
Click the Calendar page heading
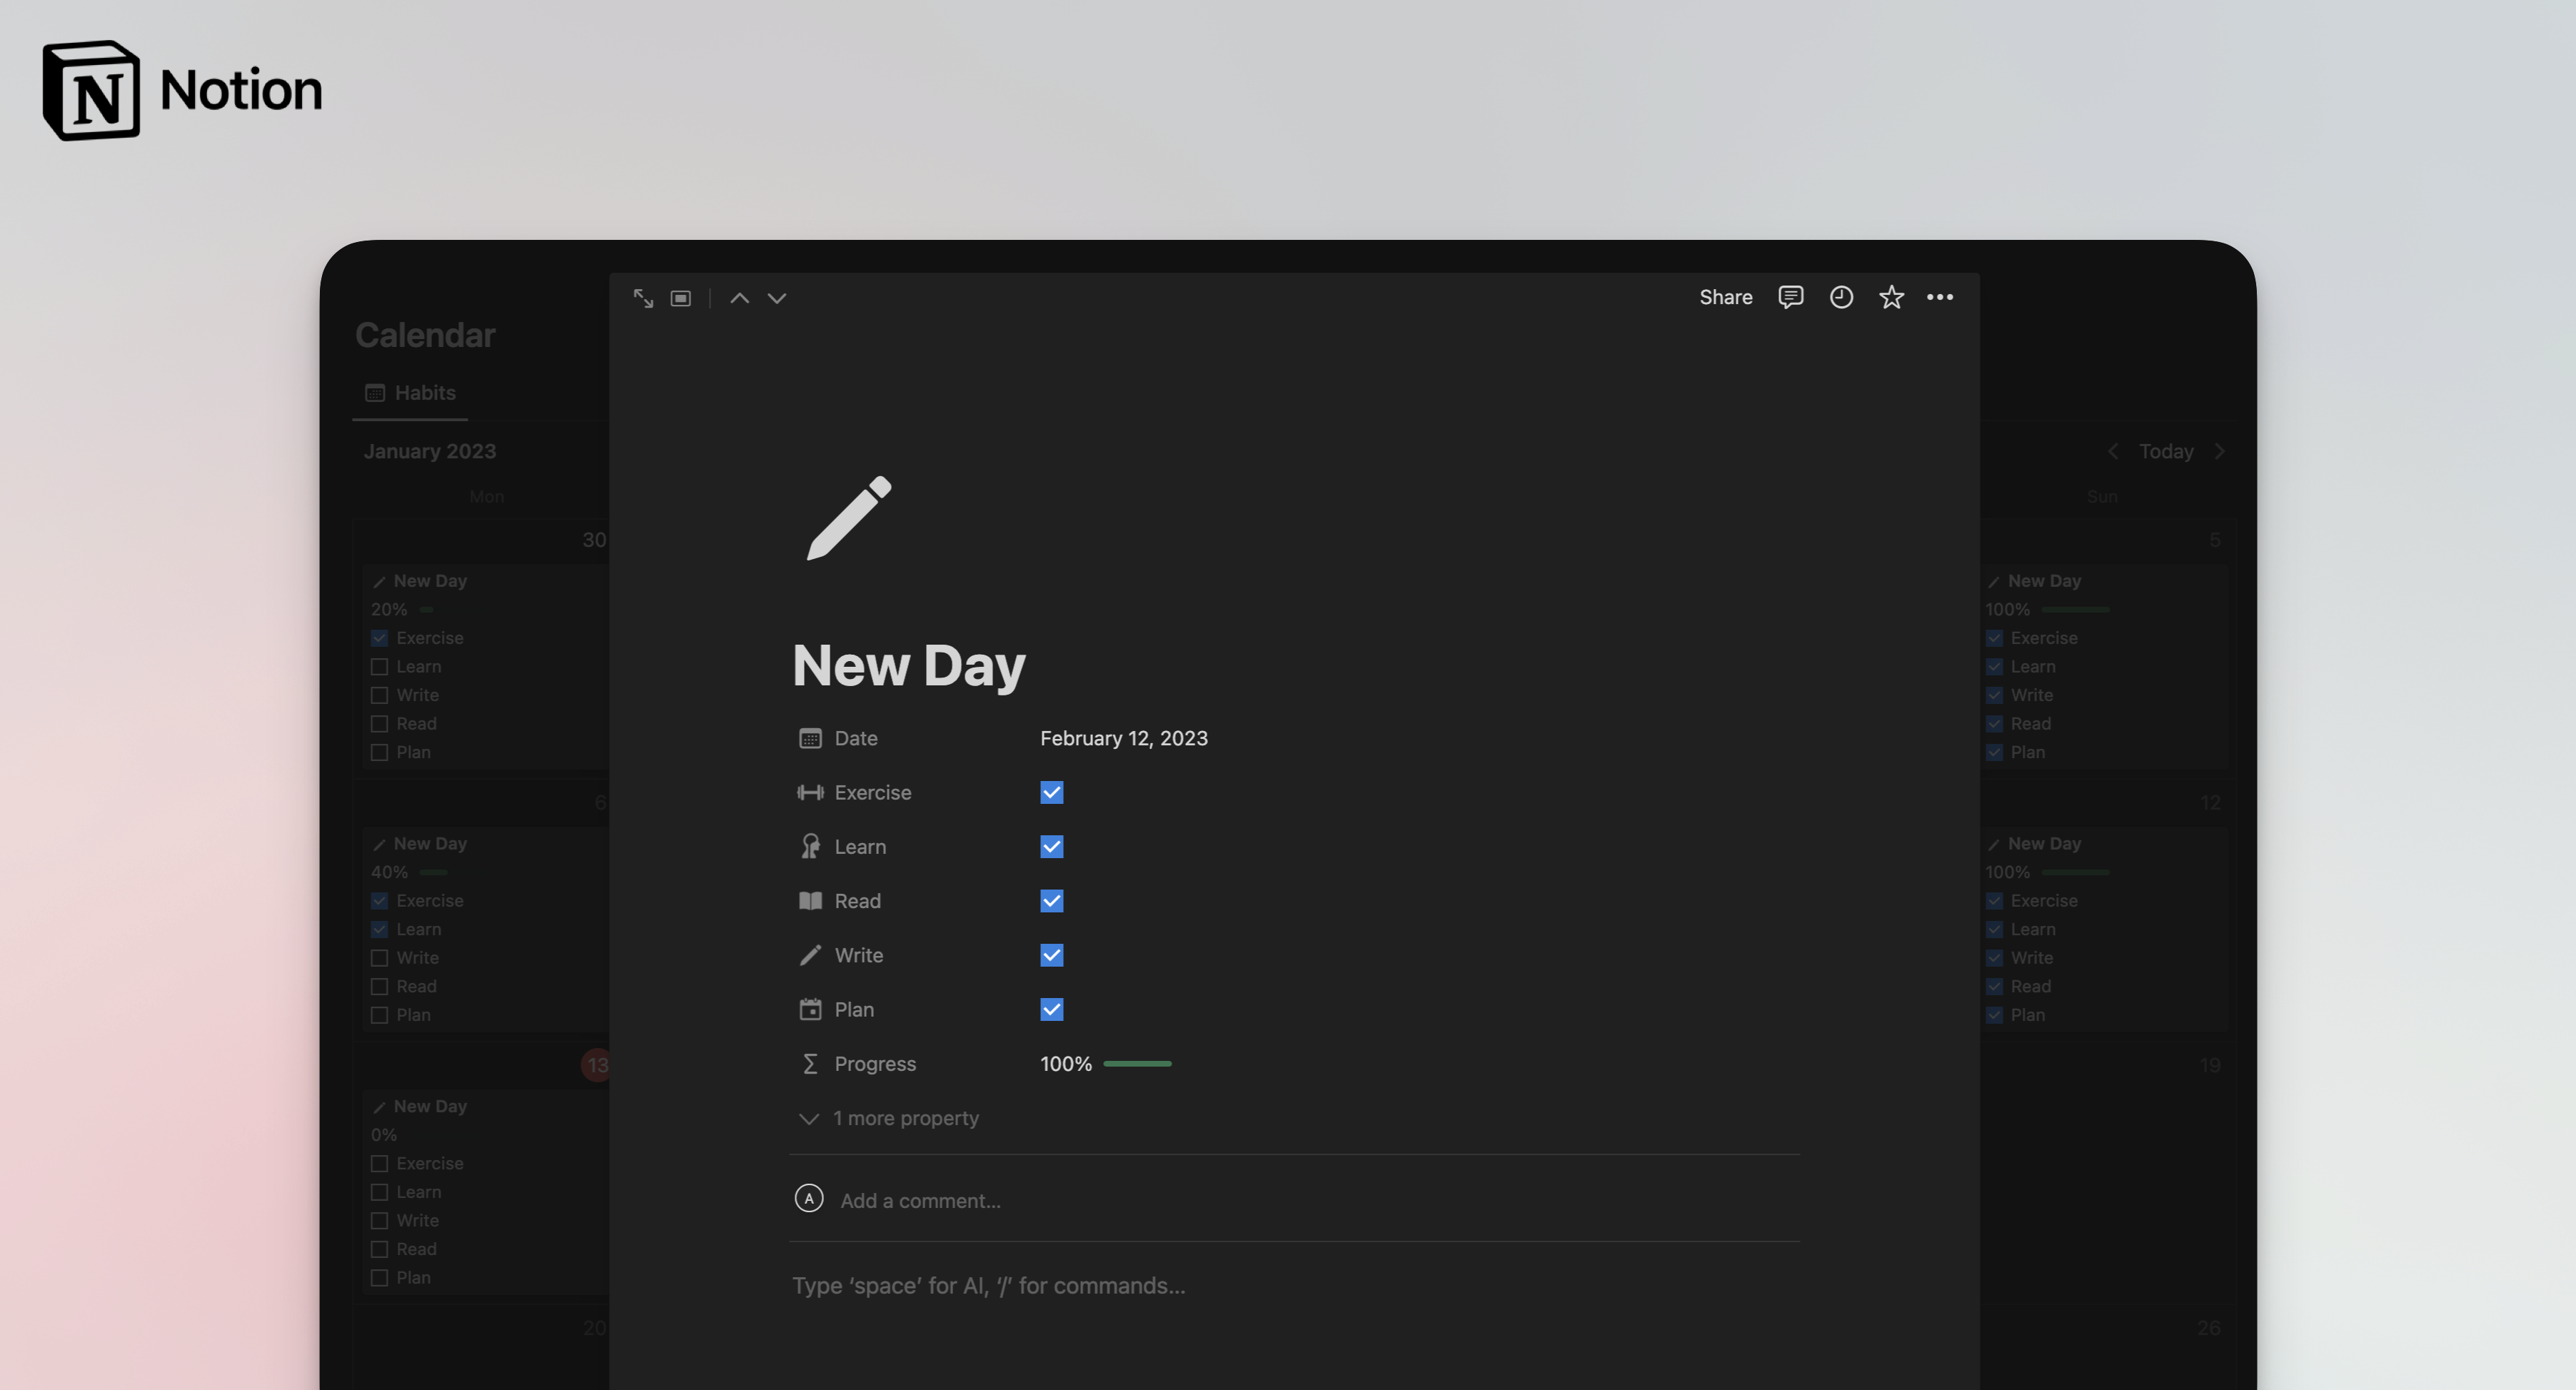[x=425, y=335]
